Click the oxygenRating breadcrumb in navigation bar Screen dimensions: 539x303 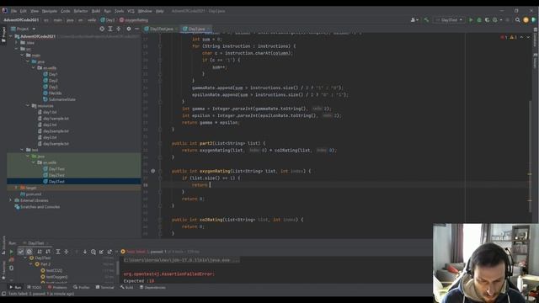pyautogui.click(x=134, y=20)
